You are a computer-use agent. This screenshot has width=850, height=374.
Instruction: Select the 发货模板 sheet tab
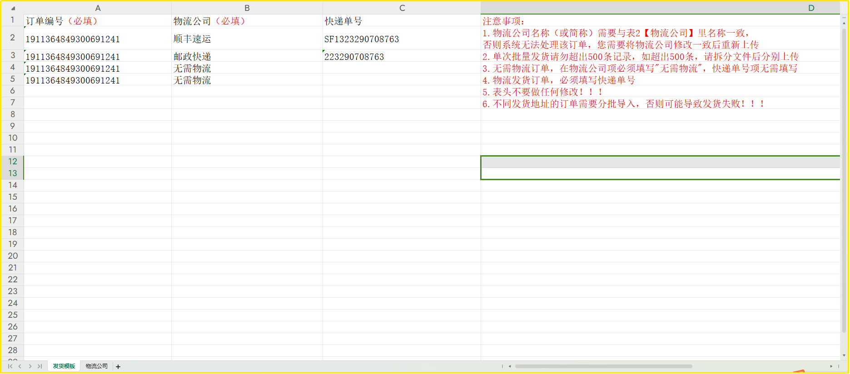[64, 366]
